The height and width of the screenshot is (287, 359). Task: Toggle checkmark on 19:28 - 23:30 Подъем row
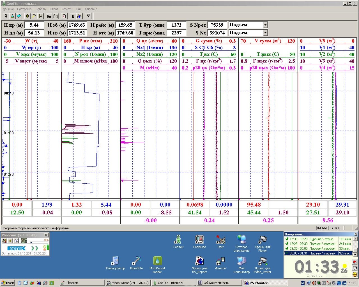[x=287, y=244]
